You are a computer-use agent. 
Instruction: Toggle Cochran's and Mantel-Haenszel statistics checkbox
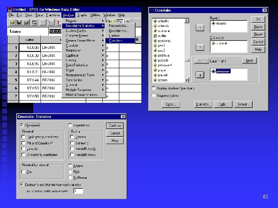pyautogui.click(x=22, y=185)
